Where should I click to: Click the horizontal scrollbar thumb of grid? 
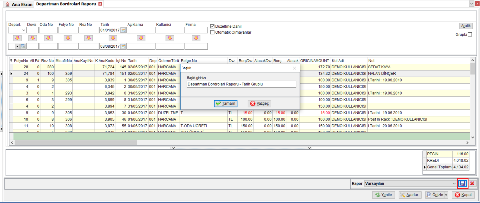[x=76, y=143]
